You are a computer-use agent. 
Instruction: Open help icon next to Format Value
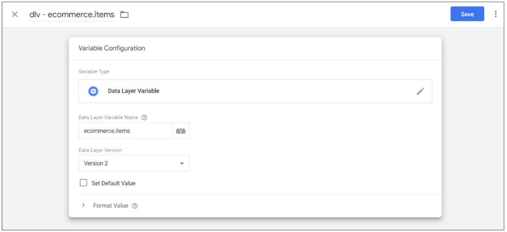[135, 206]
